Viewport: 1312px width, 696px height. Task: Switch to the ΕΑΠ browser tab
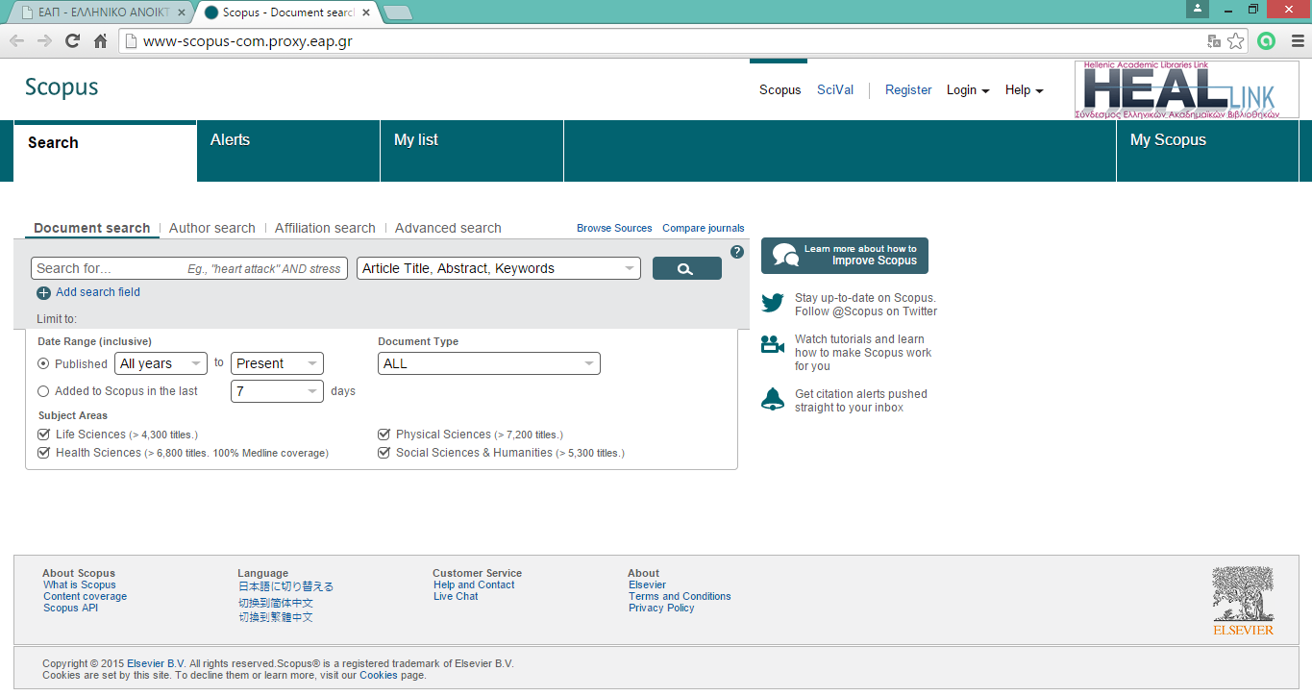point(100,13)
